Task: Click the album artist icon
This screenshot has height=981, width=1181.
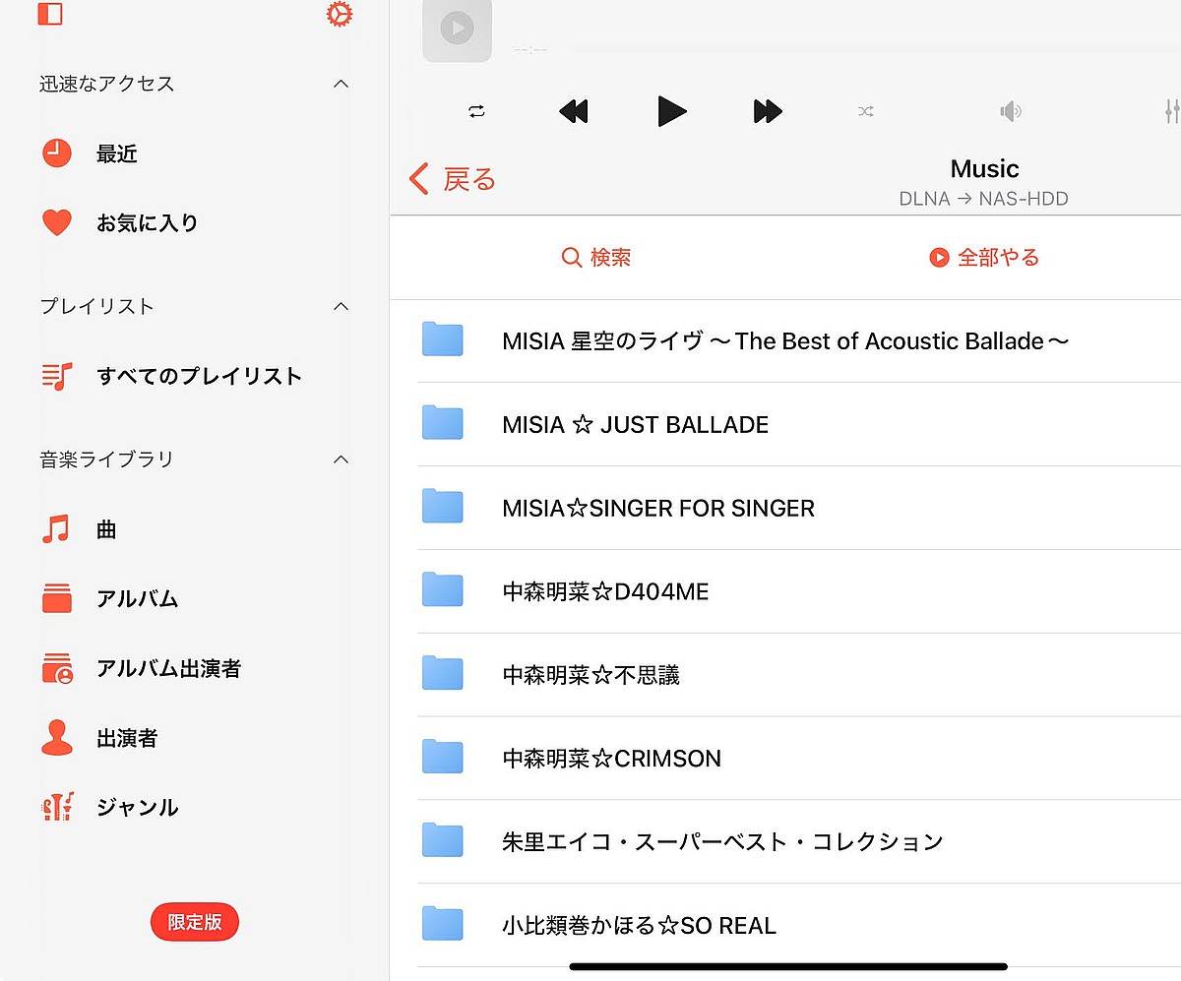Action: (57, 668)
